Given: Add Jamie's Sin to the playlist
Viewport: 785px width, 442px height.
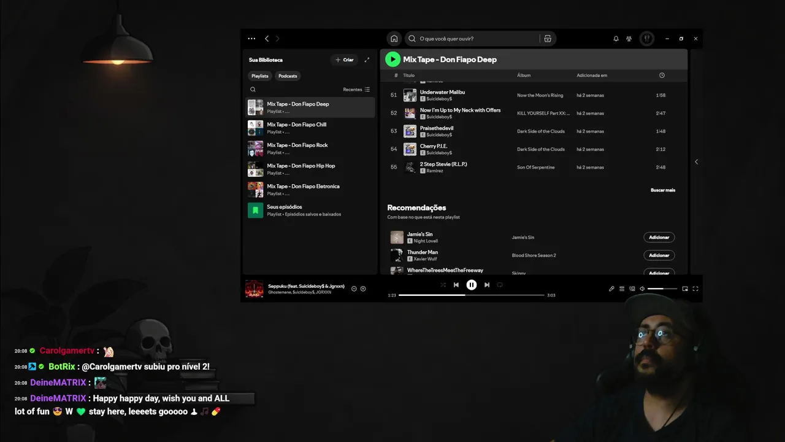Looking at the screenshot, I should [x=659, y=237].
